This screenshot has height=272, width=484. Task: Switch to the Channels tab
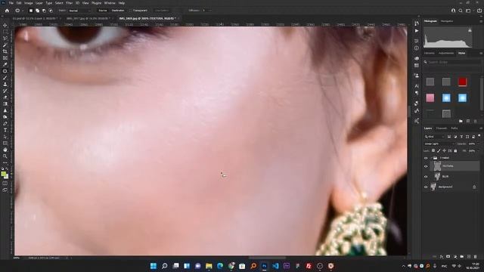pyautogui.click(x=442, y=128)
